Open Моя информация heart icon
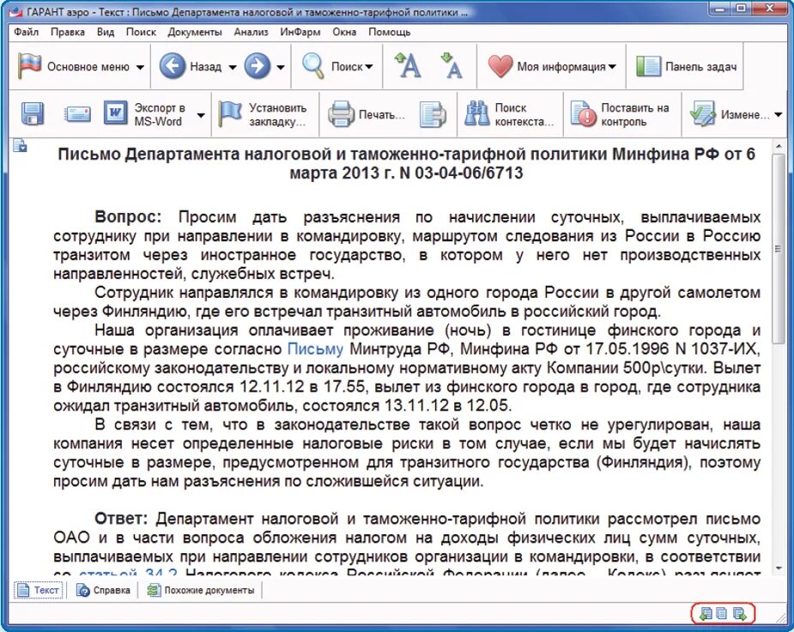794x632 pixels. click(x=546, y=66)
